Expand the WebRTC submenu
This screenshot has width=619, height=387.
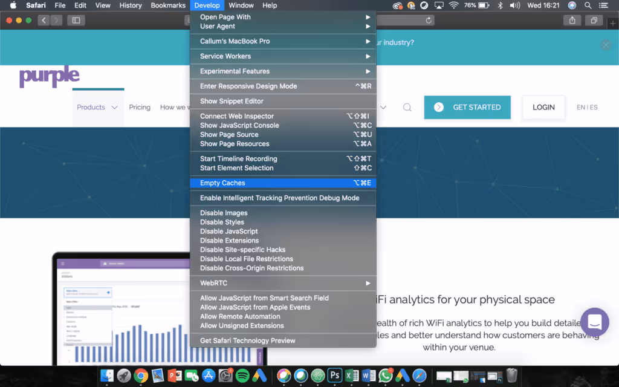283,283
